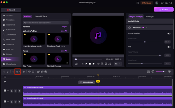Open the Audio(2) properties tab
175x108 pixels.
click(150, 17)
